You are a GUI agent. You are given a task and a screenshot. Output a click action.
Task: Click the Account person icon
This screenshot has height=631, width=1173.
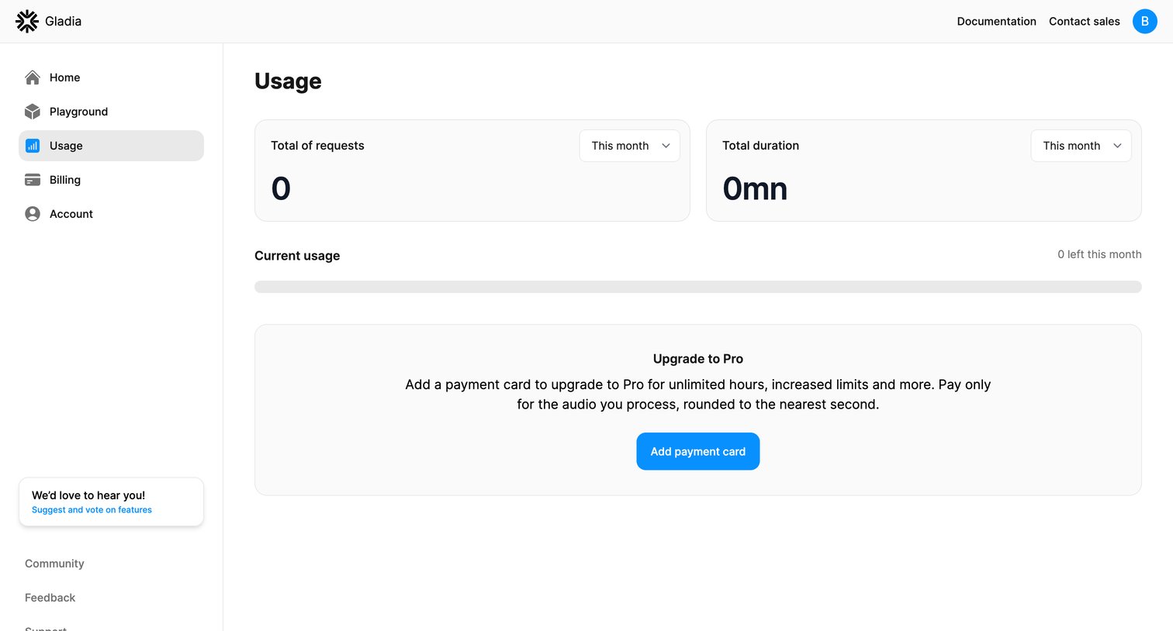click(x=33, y=214)
